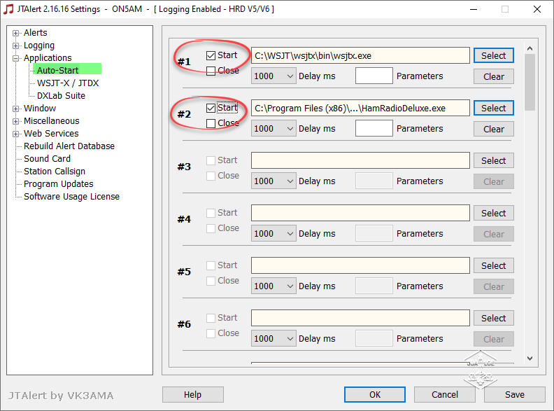Open the #4 Delay ms dropdown
The height and width of the screenshot is (411, 554).
coord(274,234)
